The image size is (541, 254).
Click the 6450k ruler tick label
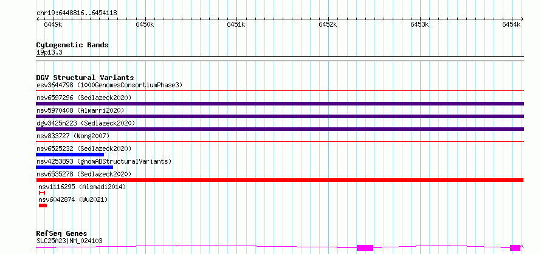pos(145,24)
